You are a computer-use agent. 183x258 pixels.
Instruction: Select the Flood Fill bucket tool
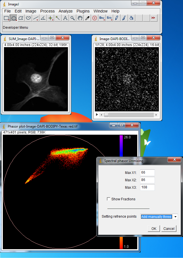pos(131,18)
